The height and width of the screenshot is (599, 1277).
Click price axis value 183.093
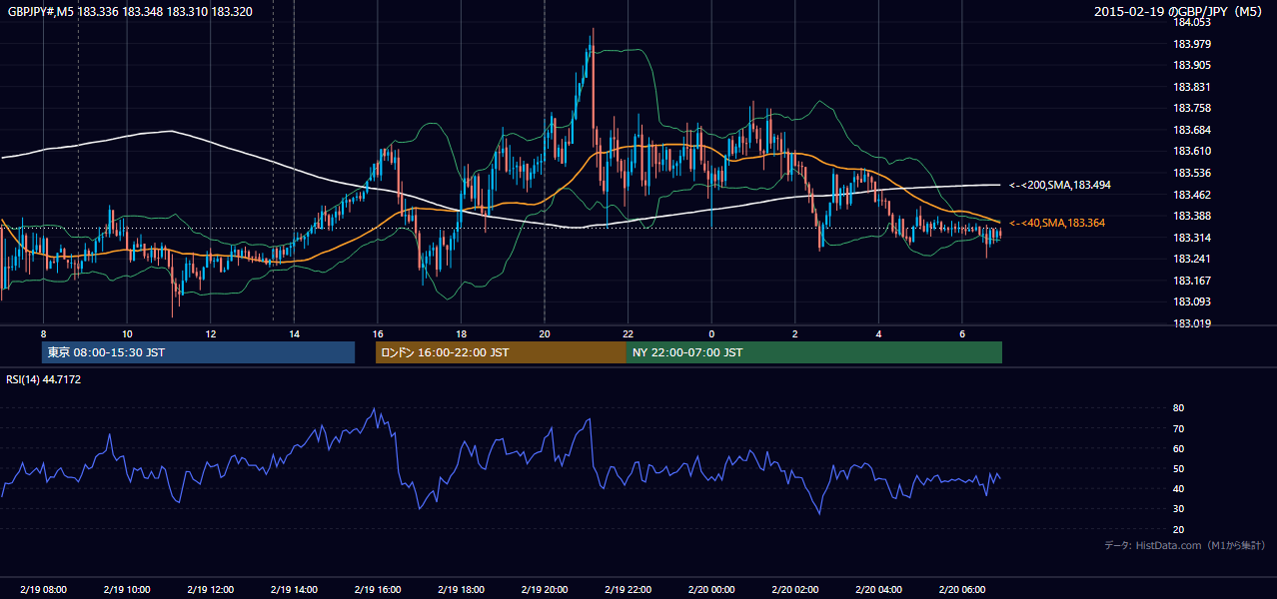tap(1191, 301)
